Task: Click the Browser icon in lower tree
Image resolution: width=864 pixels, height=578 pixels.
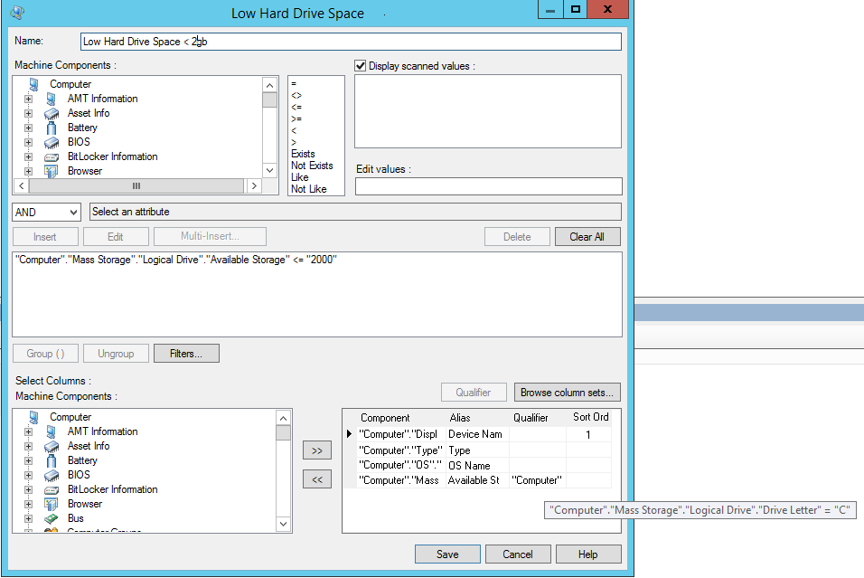Action: click(x=52, y=504)
